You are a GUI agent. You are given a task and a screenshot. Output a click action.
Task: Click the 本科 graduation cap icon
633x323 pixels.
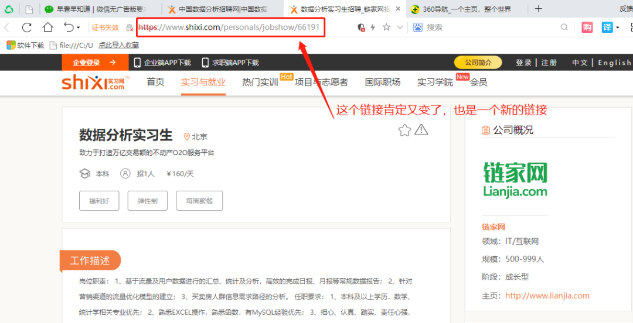pyautogui.click(x=85, y=174)
